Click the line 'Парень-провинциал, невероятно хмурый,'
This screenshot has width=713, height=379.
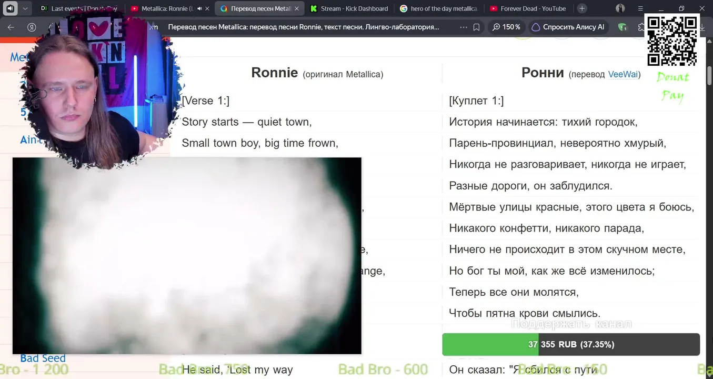(x=558, y=143)
